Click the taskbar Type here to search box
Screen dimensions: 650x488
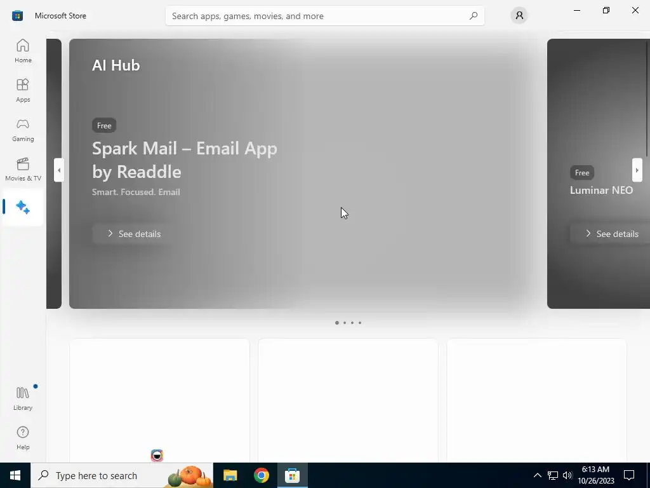point(122,475)
